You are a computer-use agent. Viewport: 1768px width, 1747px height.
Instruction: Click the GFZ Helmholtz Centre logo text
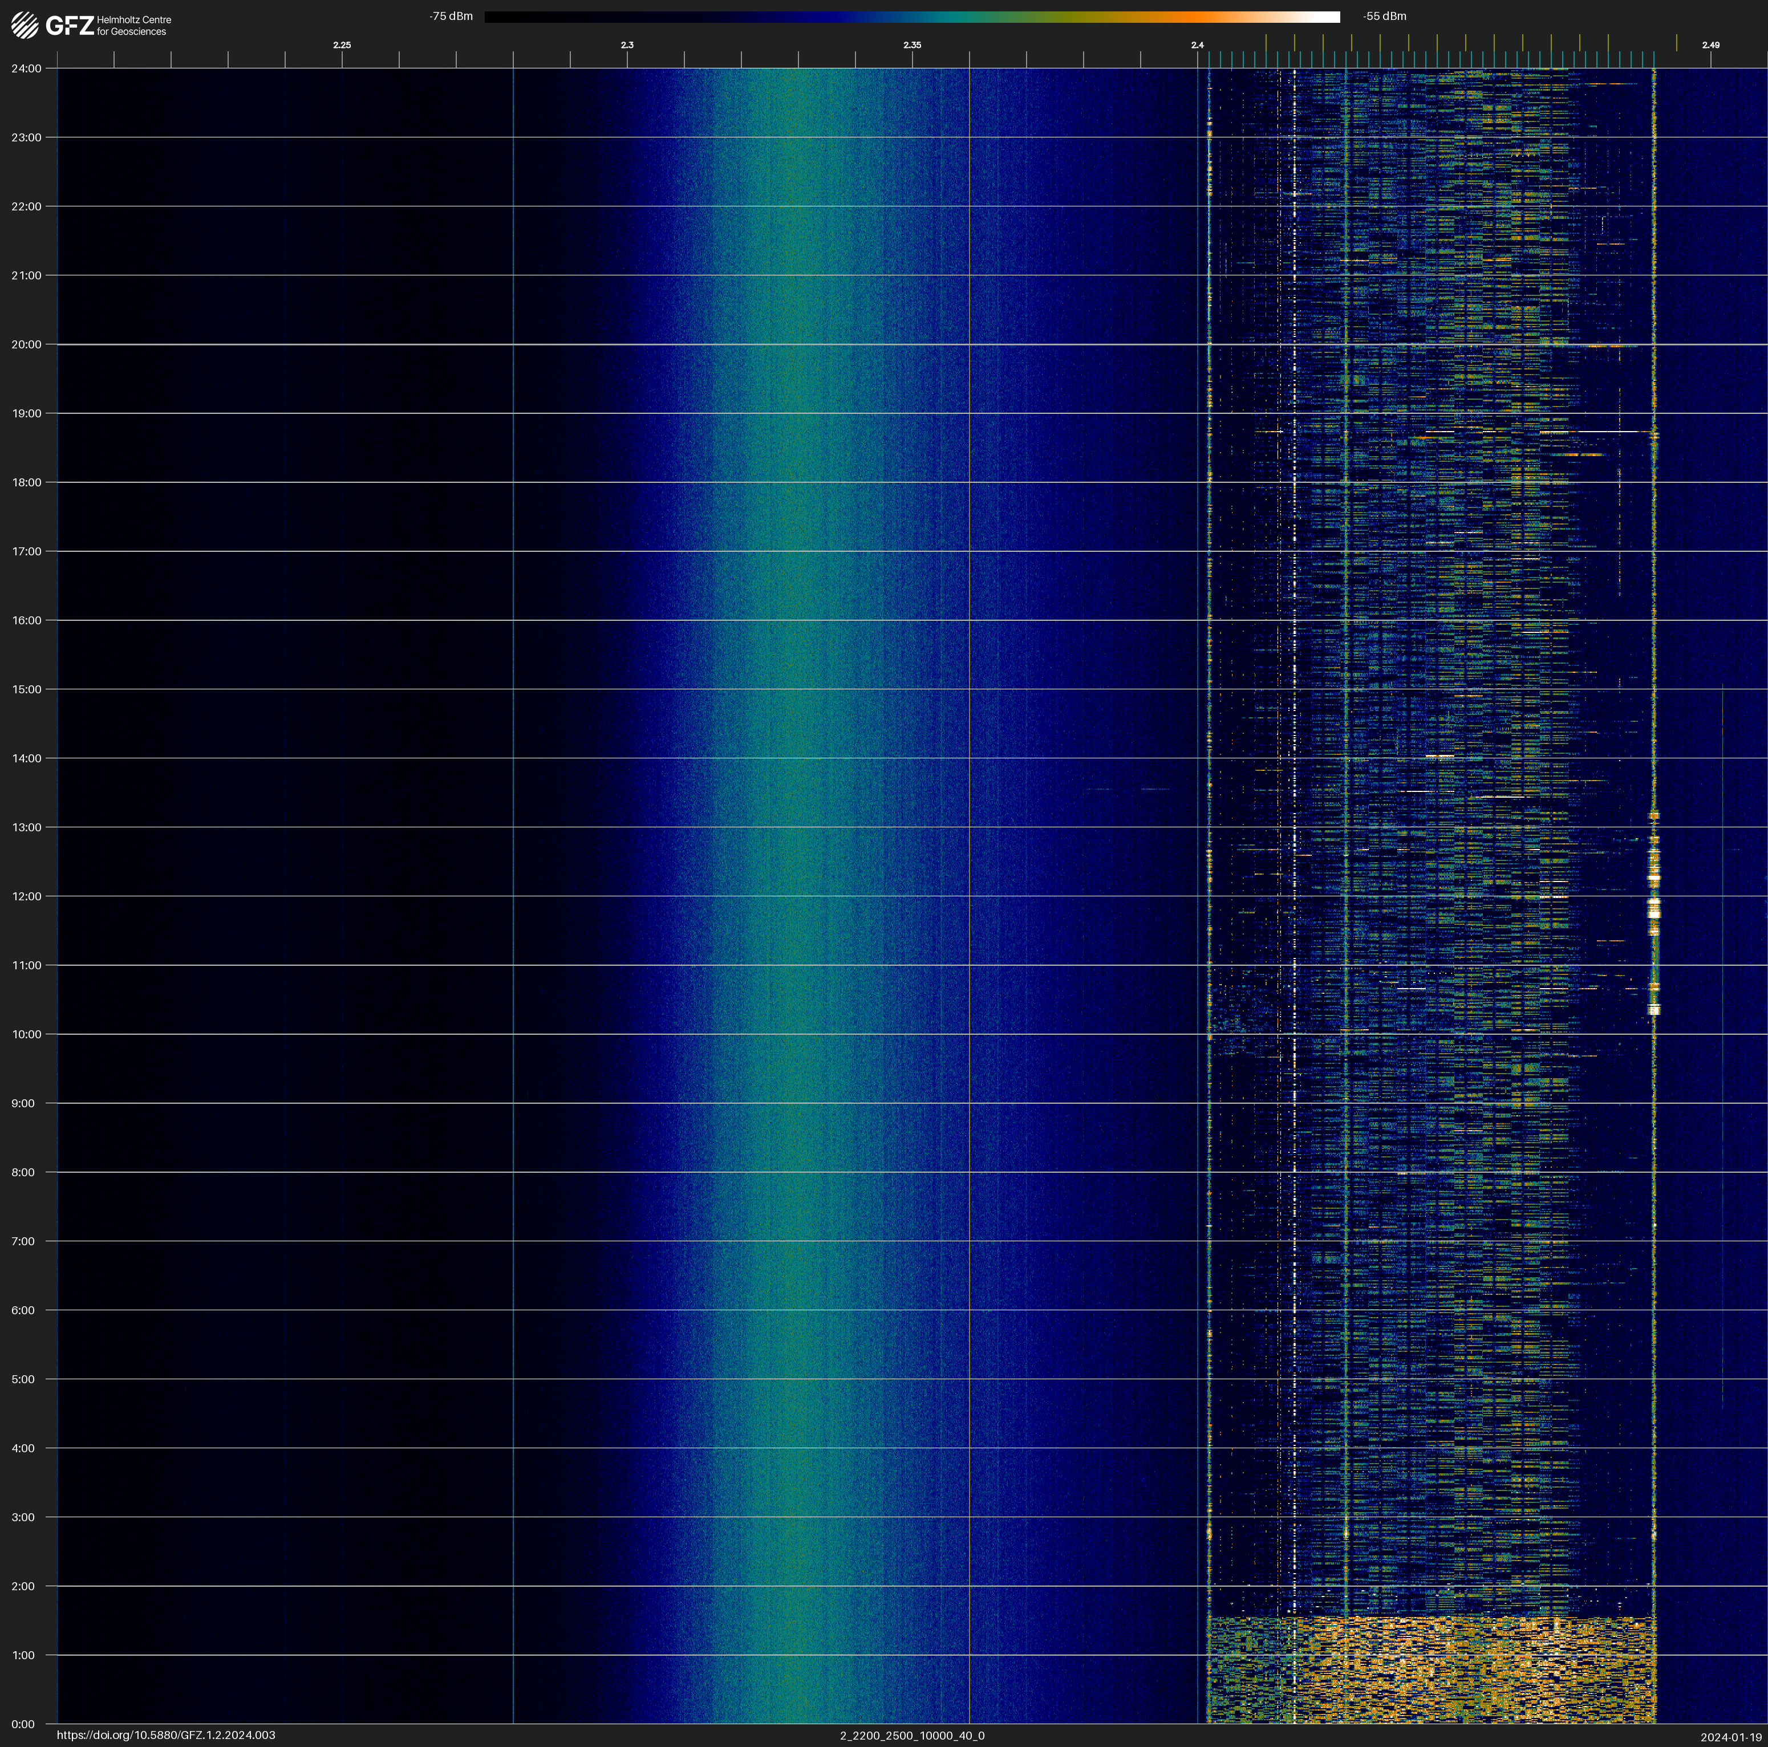tap(108, 26)
